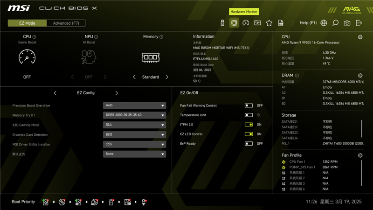Select first hard disk boot device icon
This screenshot has height=210, width=373.
tap(45, 202)
